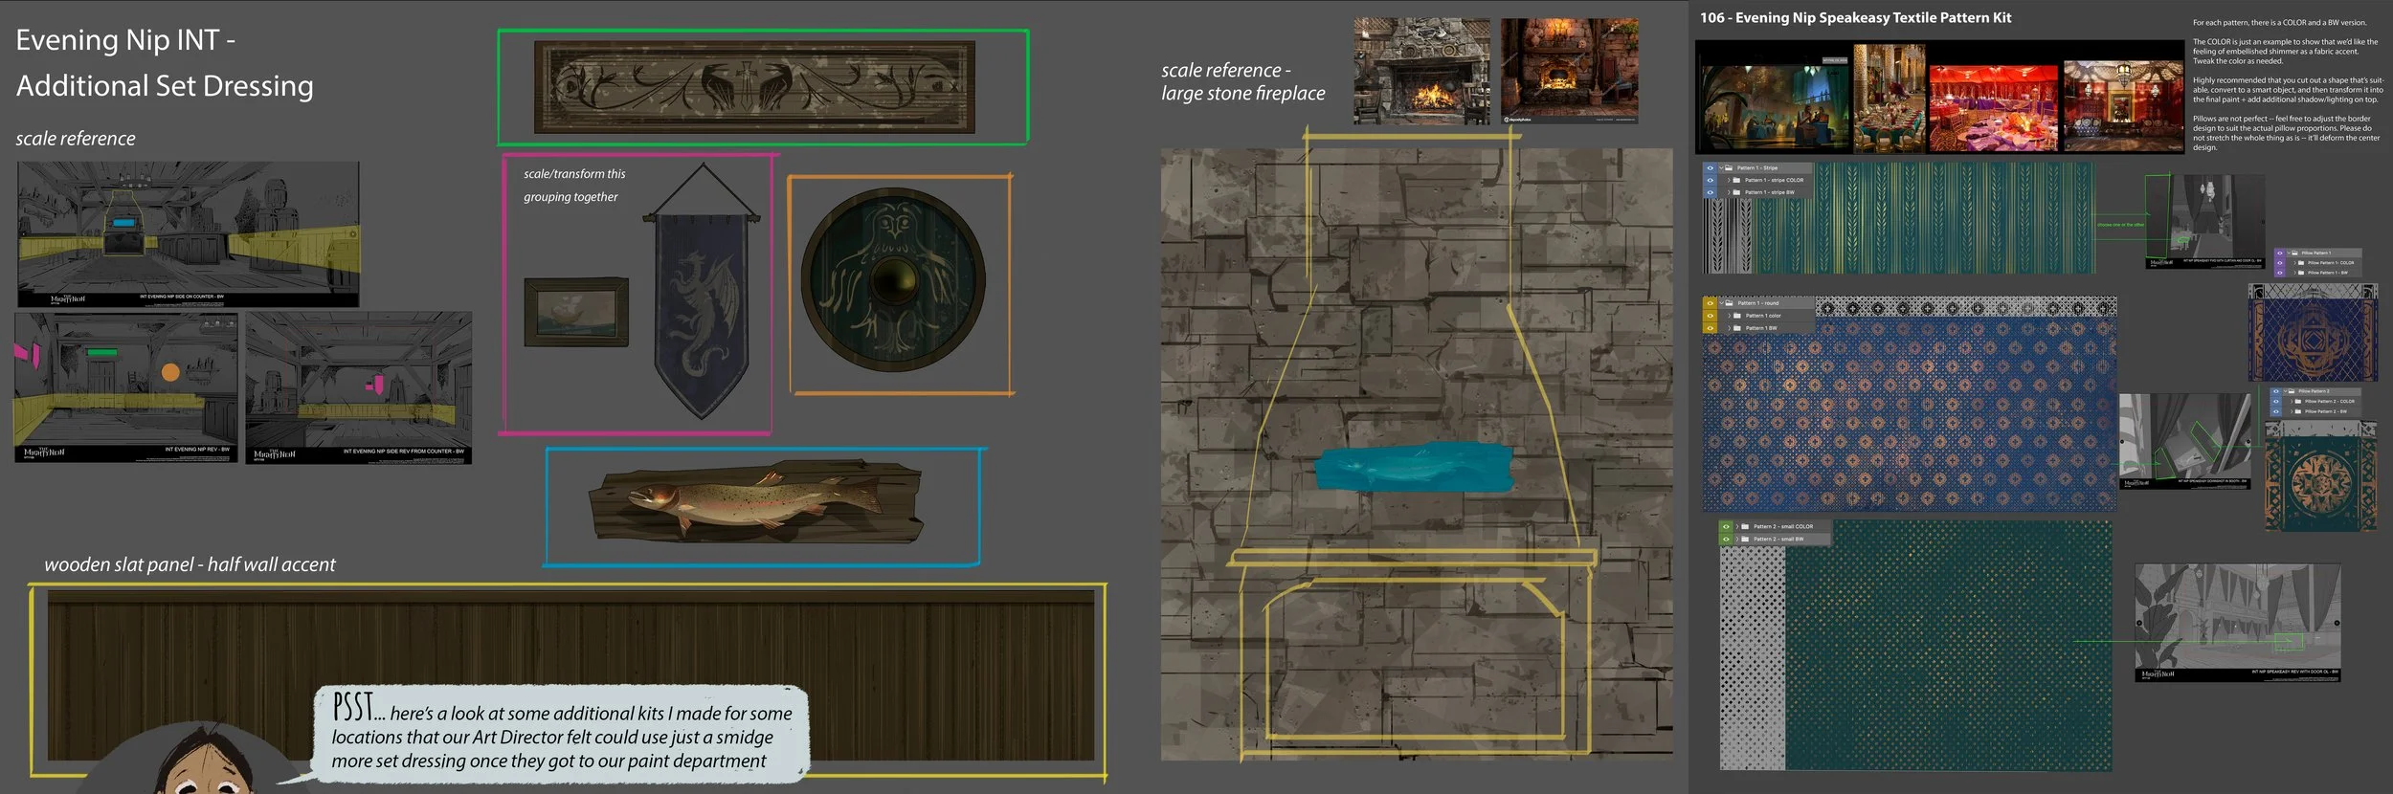Select the 'Pillow Pattern 2' layer name
This screenshot has width=2393, height=794.
pyautogui.click(x=2314, y=391)
